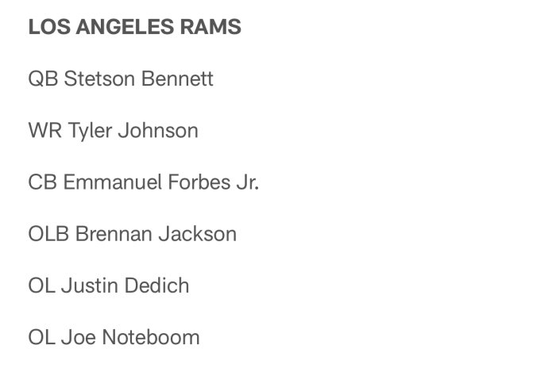Click the first name Emmanuel
Screen dimensions: 556x368
tap(113, 182)
